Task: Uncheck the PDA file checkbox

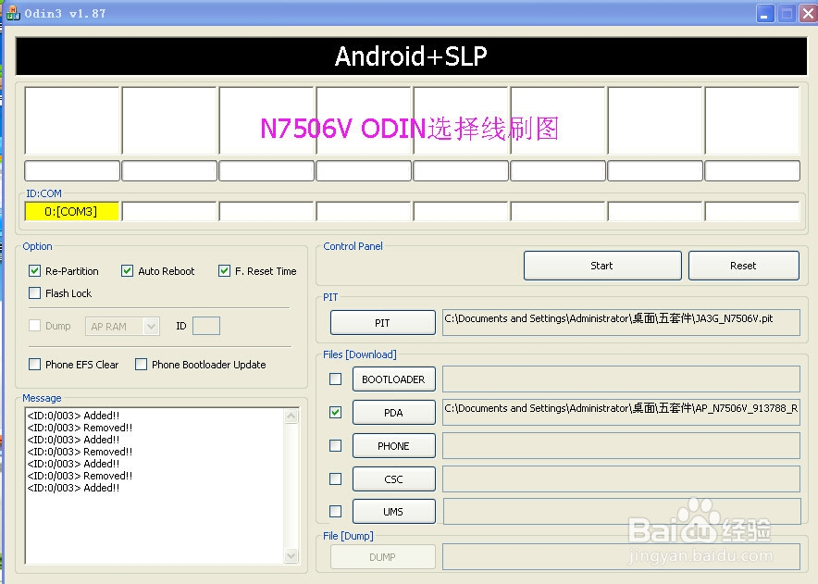Action: 336,412
